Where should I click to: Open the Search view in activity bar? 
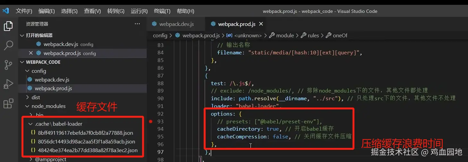click(x=8, y=45)
